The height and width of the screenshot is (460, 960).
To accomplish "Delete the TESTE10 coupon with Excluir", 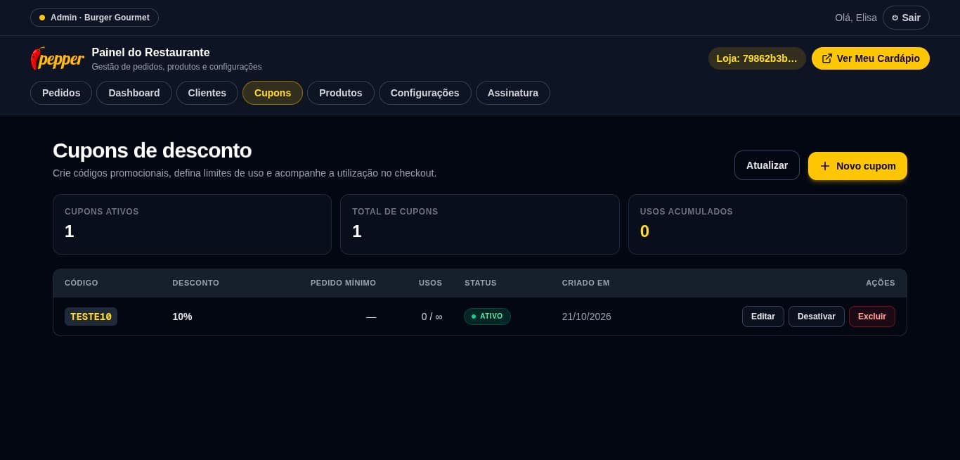I will click(x=872, y=317).
